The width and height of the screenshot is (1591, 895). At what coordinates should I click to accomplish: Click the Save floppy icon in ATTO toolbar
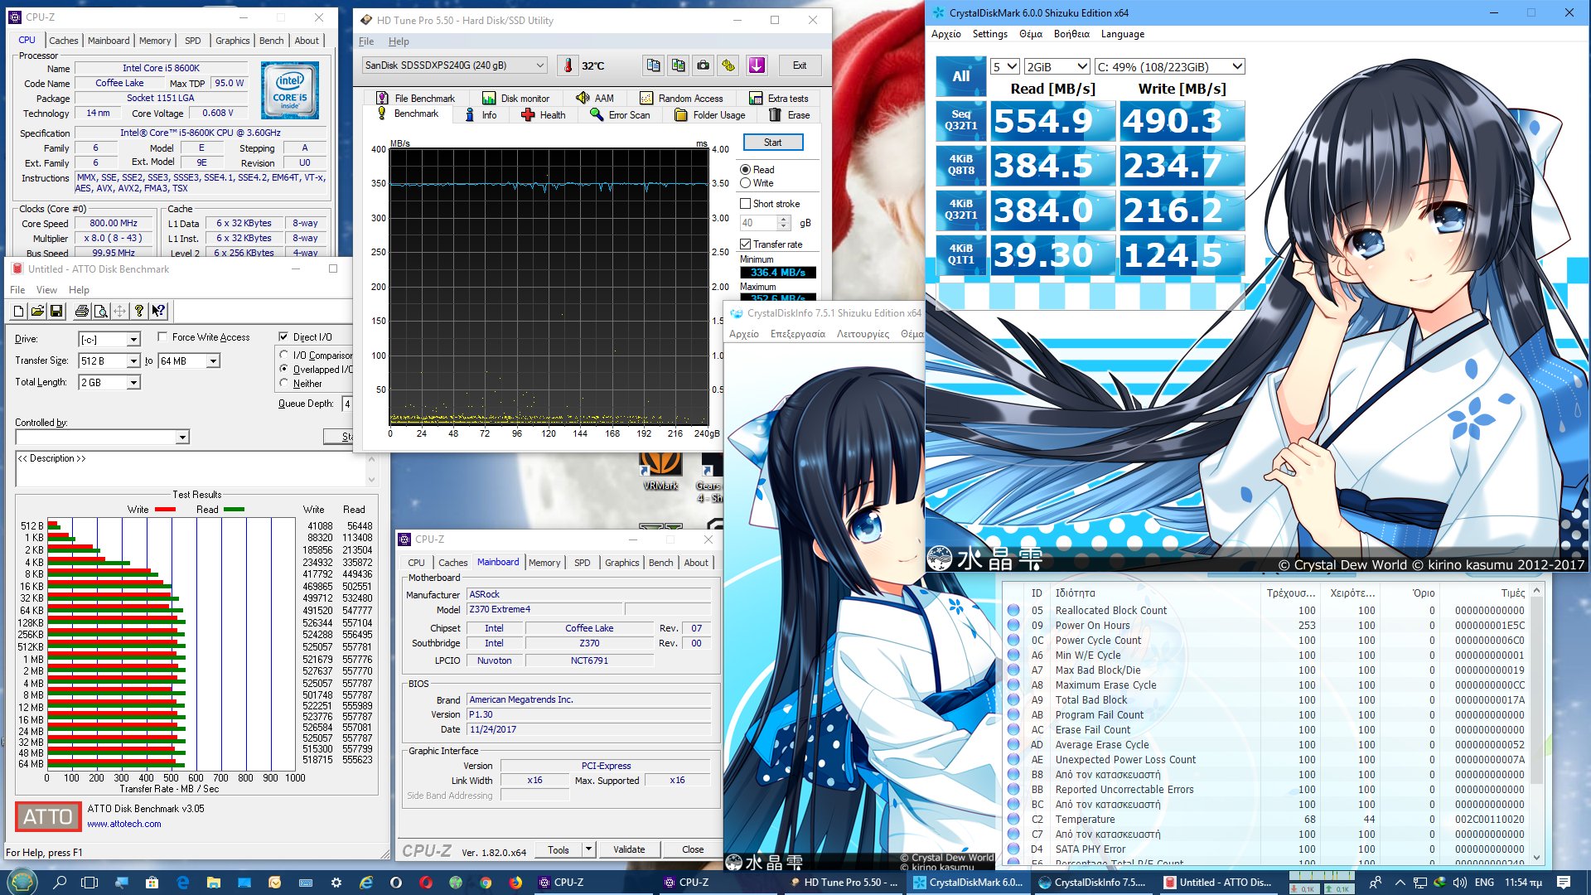tap(56, 311)
